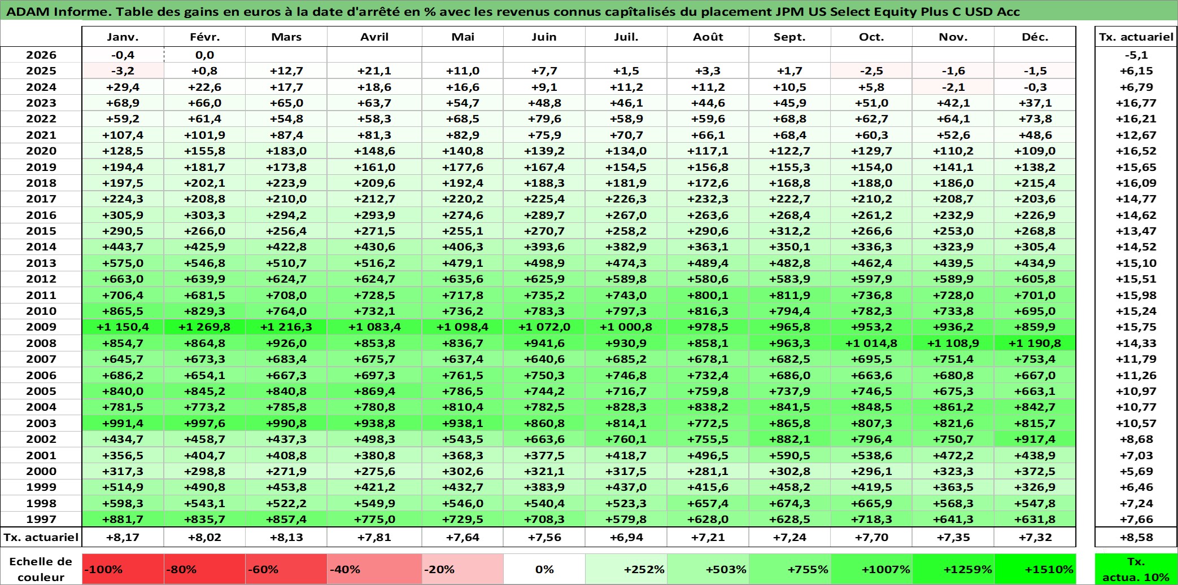
Task: Click the 2003 Févr. cell showing +997,6
Action: (x=204, y=423)
